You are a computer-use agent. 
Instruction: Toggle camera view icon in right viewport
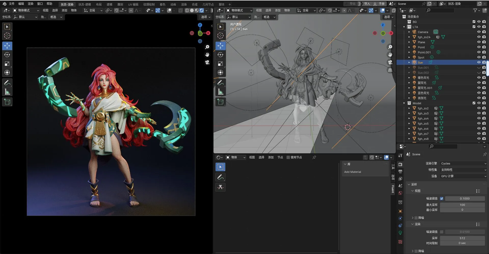[390, 62]
